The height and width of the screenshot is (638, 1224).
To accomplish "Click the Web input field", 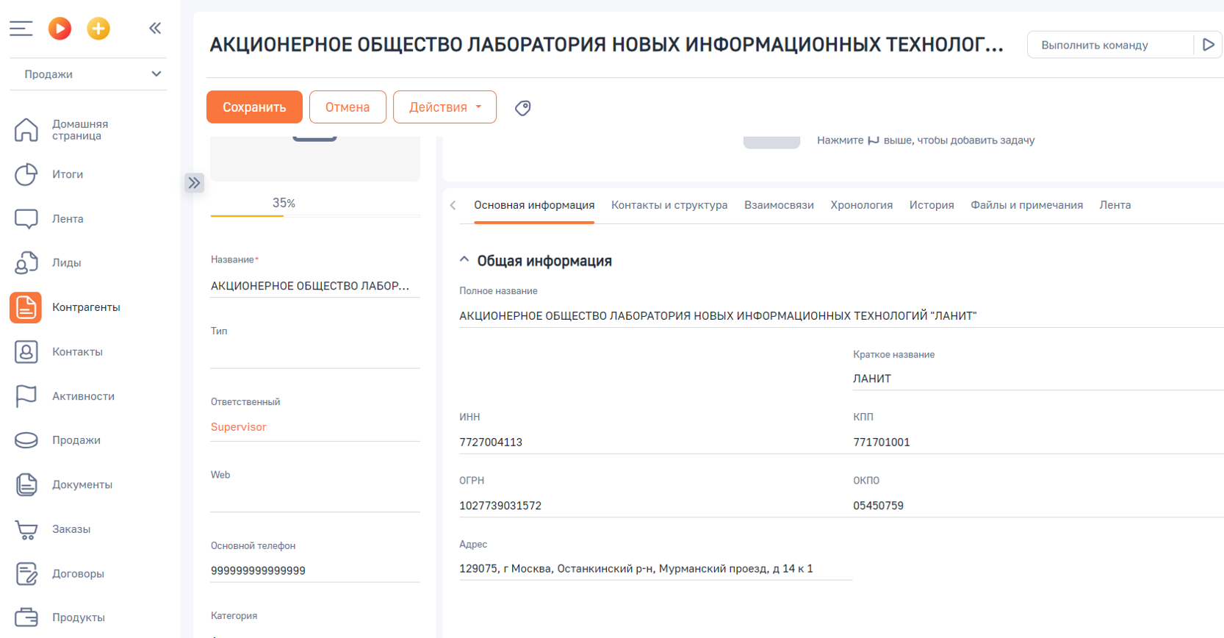I will tap(315, 500).
